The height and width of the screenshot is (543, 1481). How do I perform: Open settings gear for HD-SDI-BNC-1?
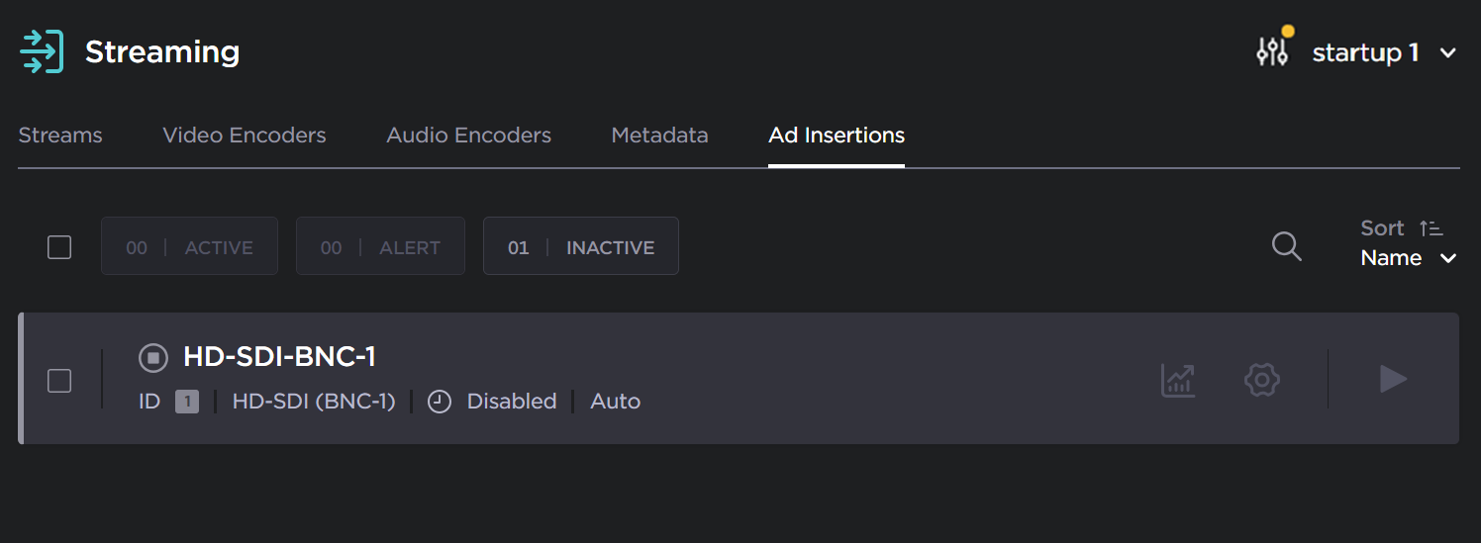pyautogui.click(x=1262, y=379)
